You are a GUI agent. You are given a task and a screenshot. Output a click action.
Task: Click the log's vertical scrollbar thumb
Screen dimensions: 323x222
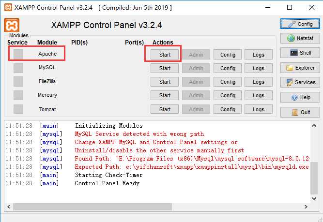(314, 178)
